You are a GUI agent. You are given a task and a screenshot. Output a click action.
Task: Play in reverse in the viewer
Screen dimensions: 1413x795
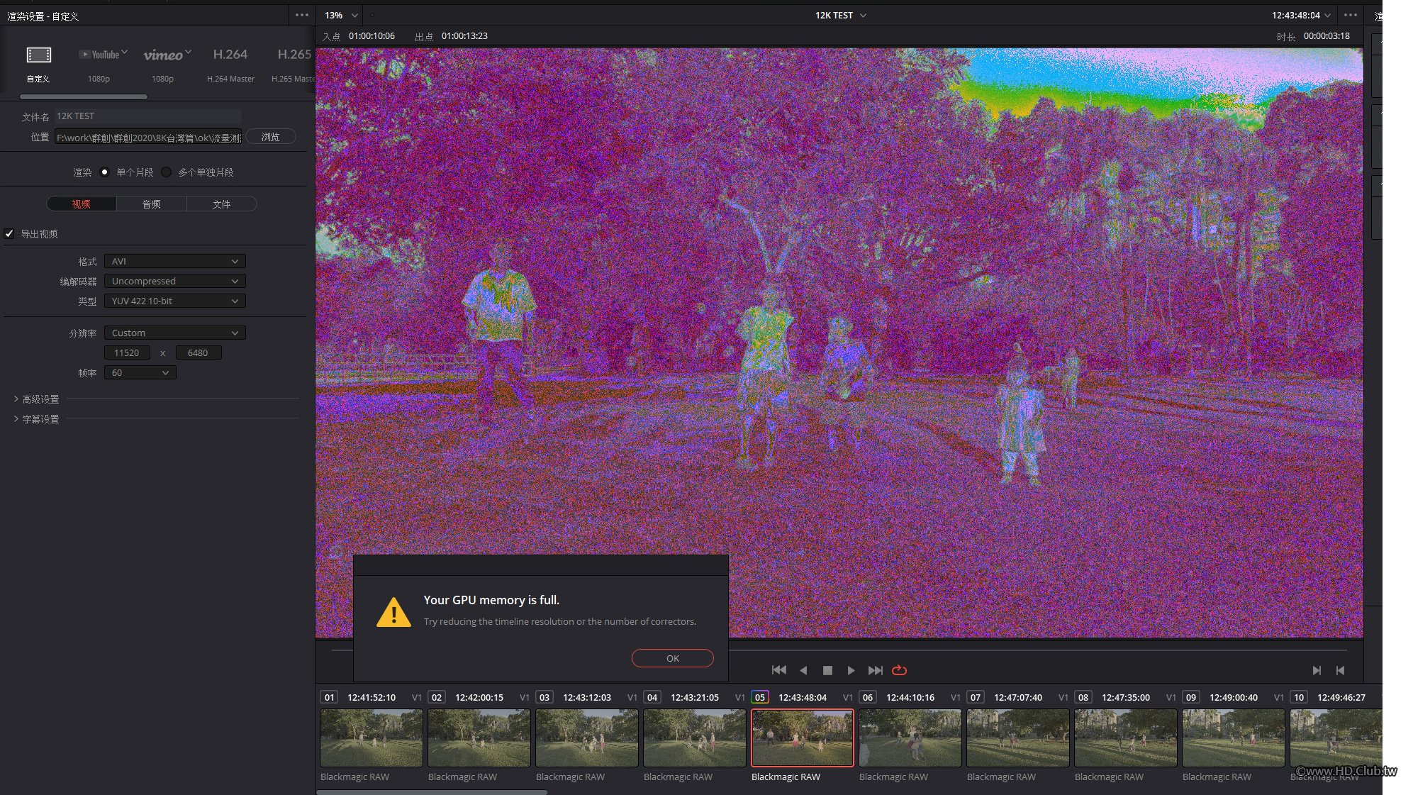coord(803,670)
